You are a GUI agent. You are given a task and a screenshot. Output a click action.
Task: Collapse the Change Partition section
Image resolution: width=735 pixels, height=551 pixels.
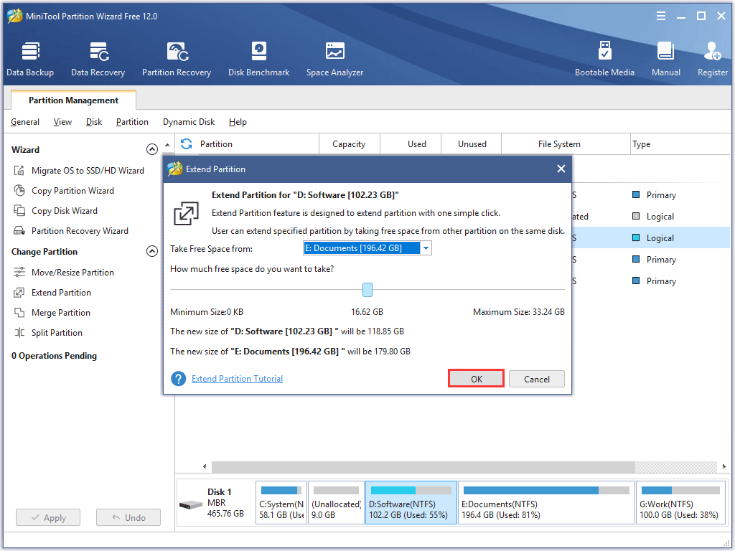pyautogui.click(x=151, y=252)
